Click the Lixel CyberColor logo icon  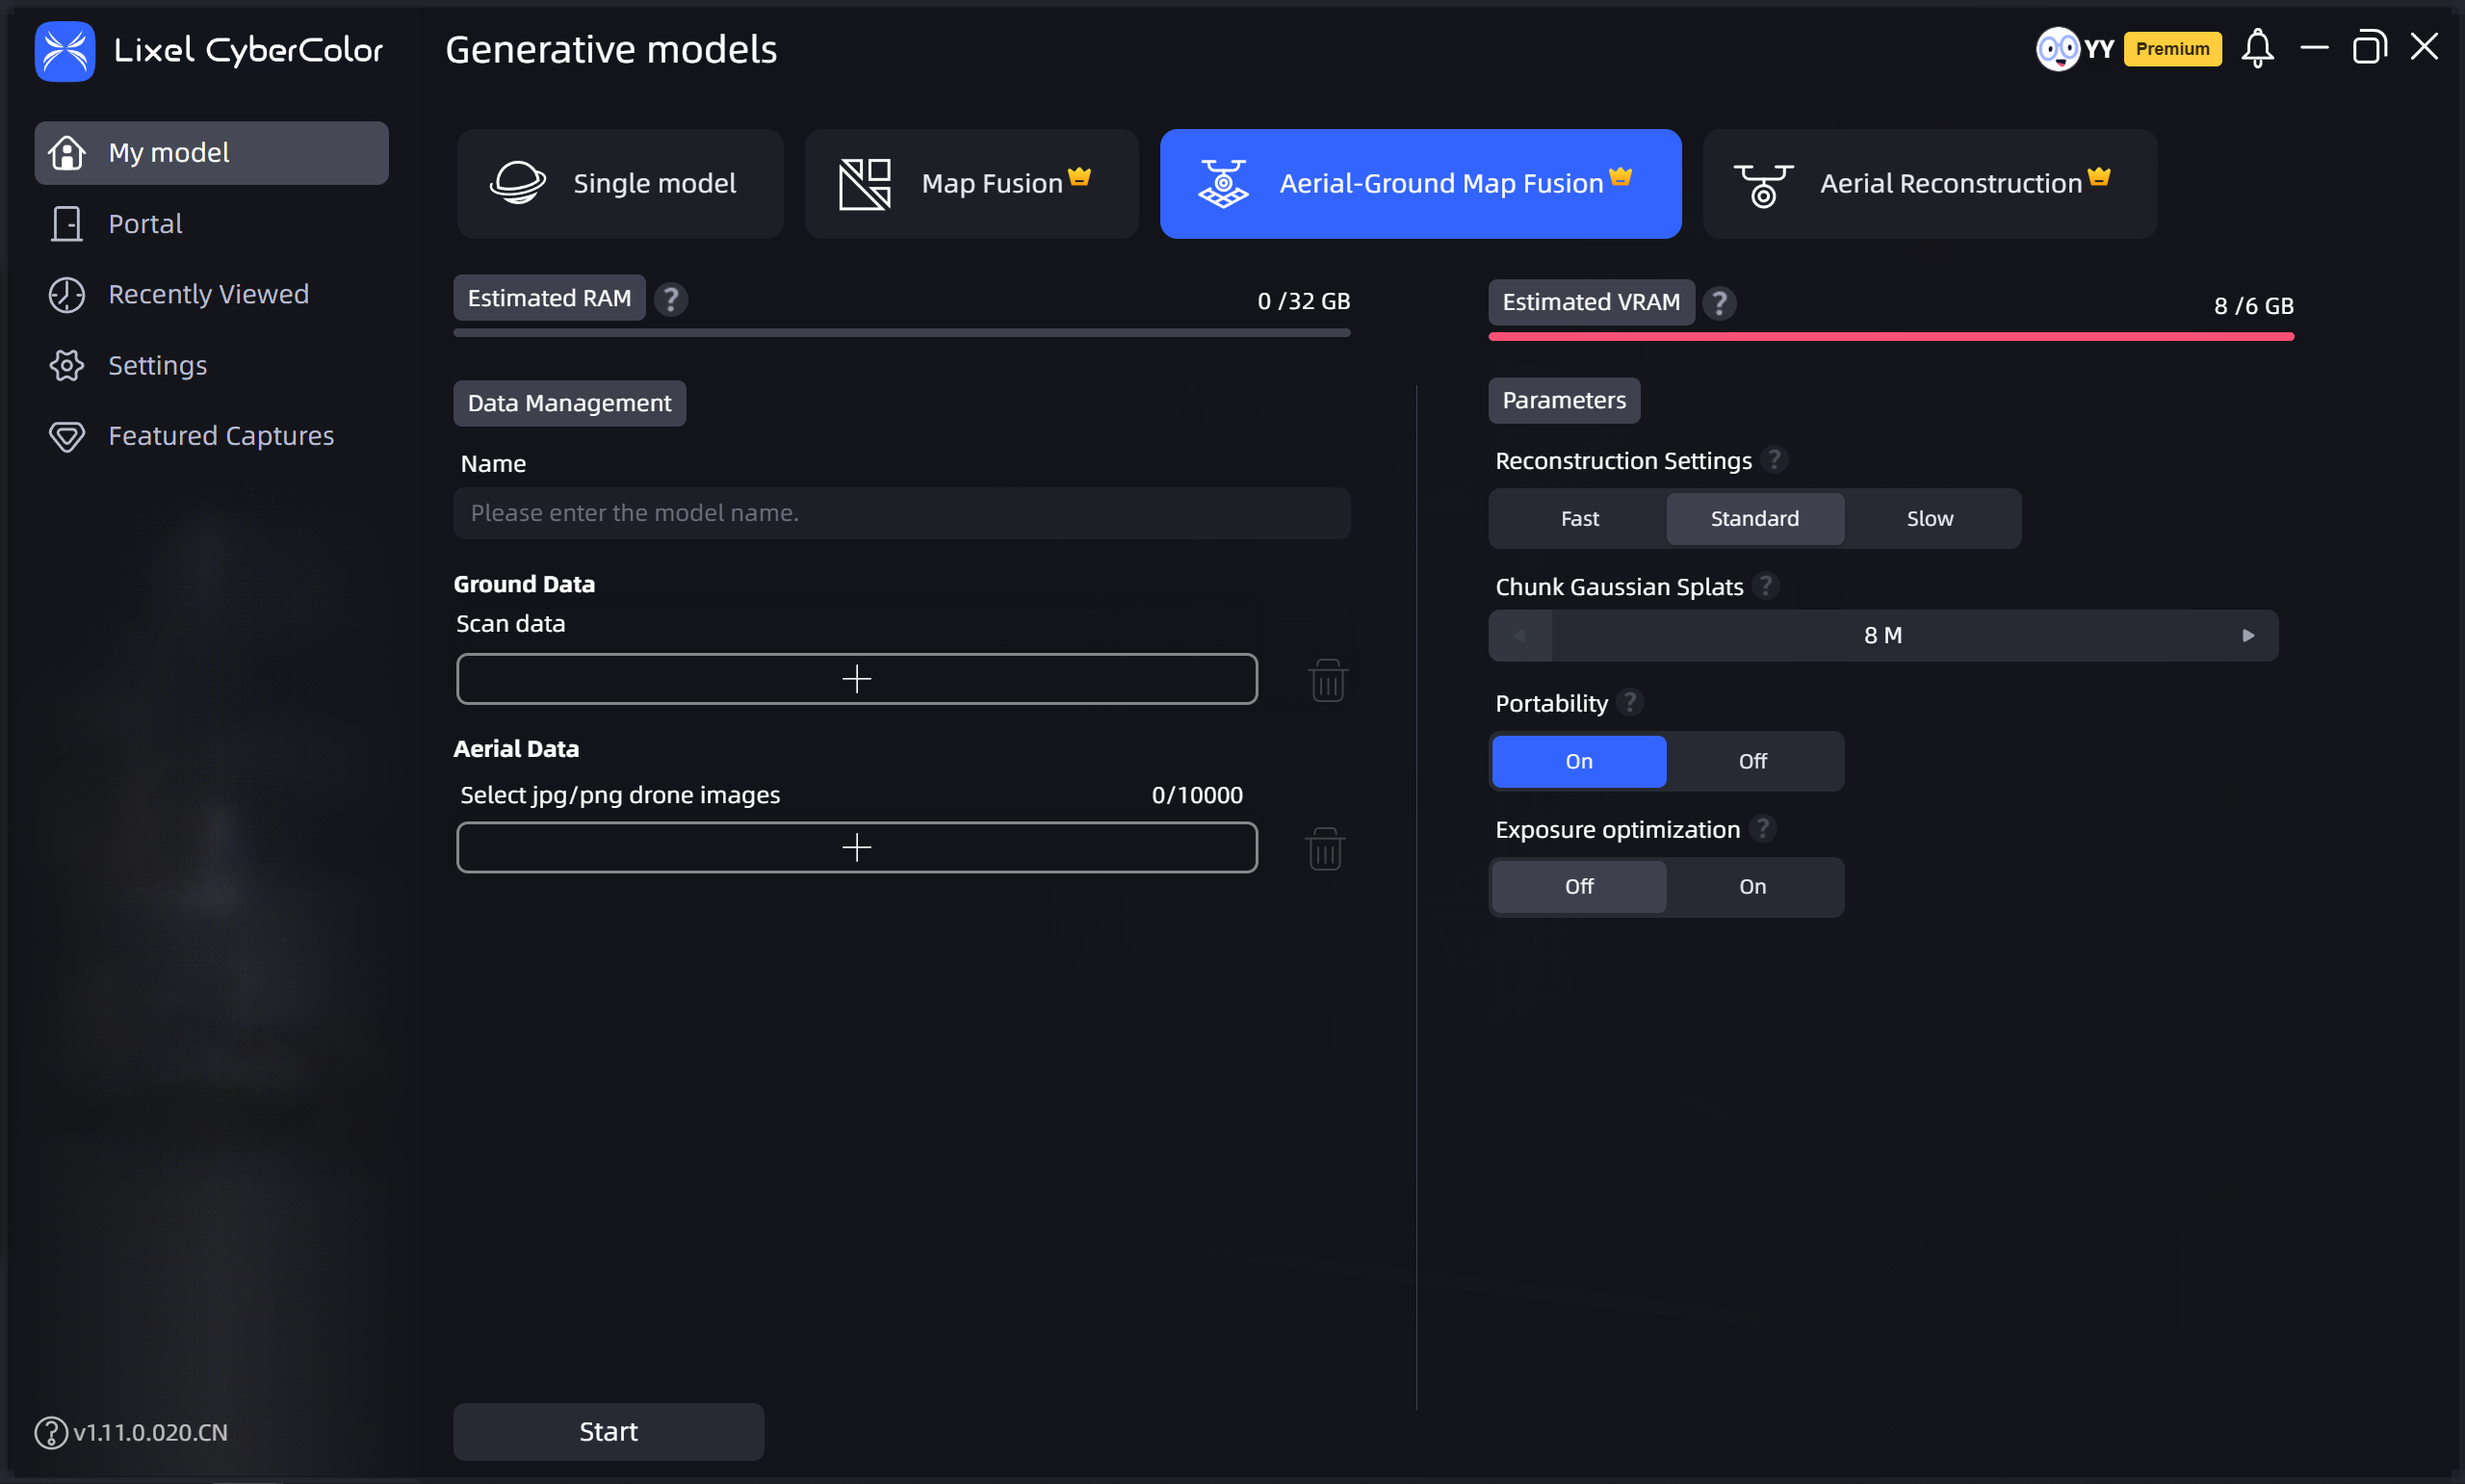(65, 51)
